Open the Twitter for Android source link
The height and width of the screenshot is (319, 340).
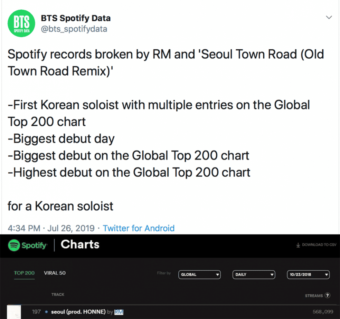139,228
